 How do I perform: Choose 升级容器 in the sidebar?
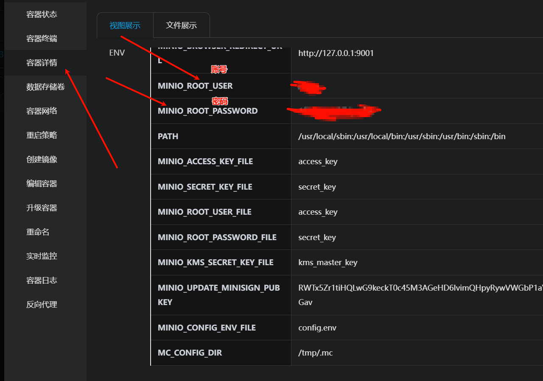pos(42,208)
